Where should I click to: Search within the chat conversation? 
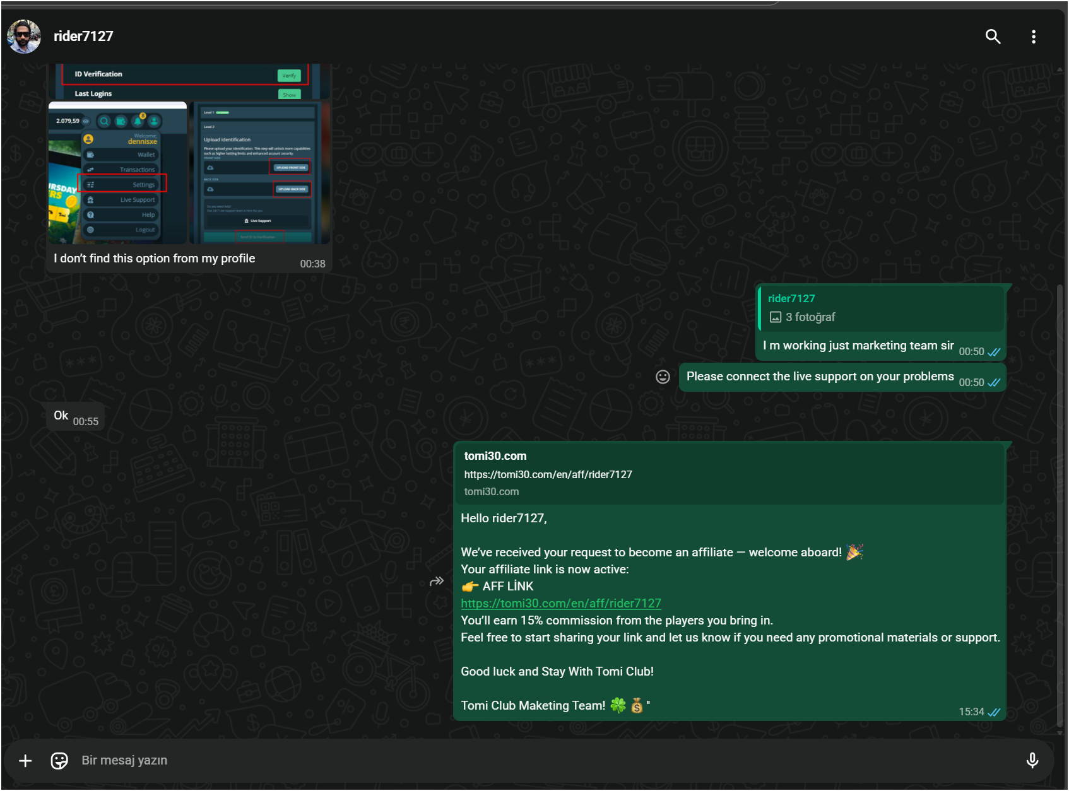pos(993,37)
